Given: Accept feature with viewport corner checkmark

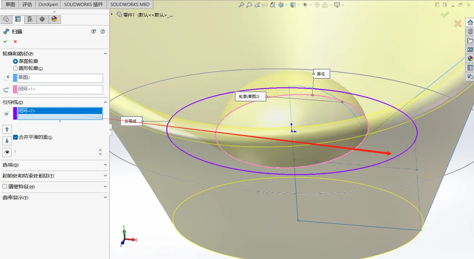Looking at the screenshot, I should click(x=444, y=15).
